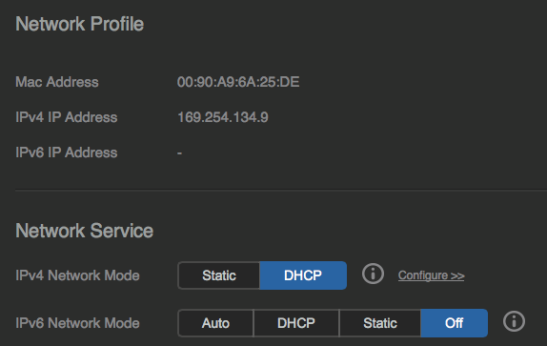Select the IPv4 IP Address label
The width and height of the screenshot is (547, 346).
[x=67, y=117]
